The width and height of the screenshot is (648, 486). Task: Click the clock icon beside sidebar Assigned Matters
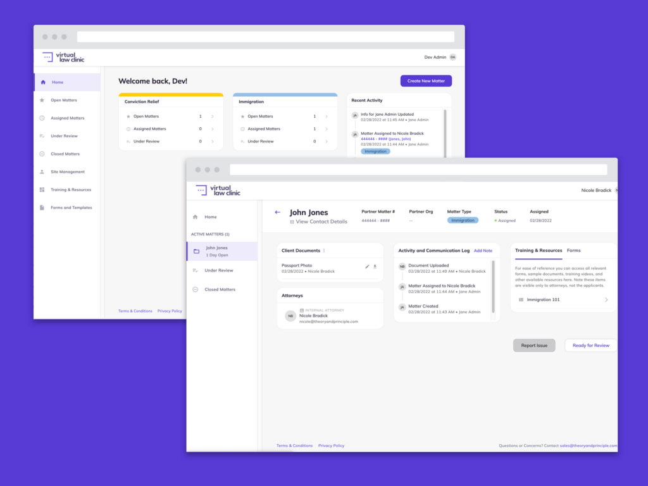tap(42, 118)
